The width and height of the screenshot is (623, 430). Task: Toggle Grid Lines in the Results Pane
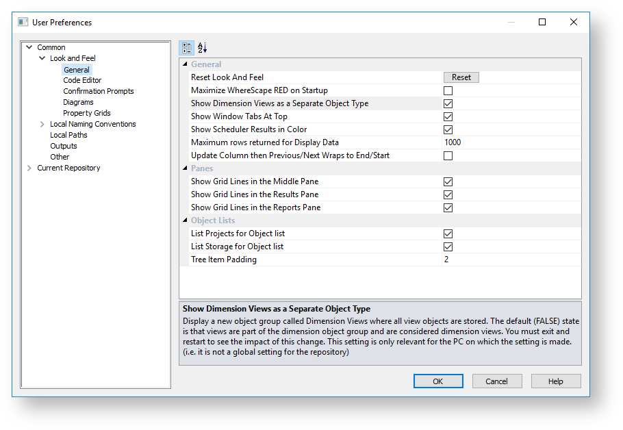(448, 194)
